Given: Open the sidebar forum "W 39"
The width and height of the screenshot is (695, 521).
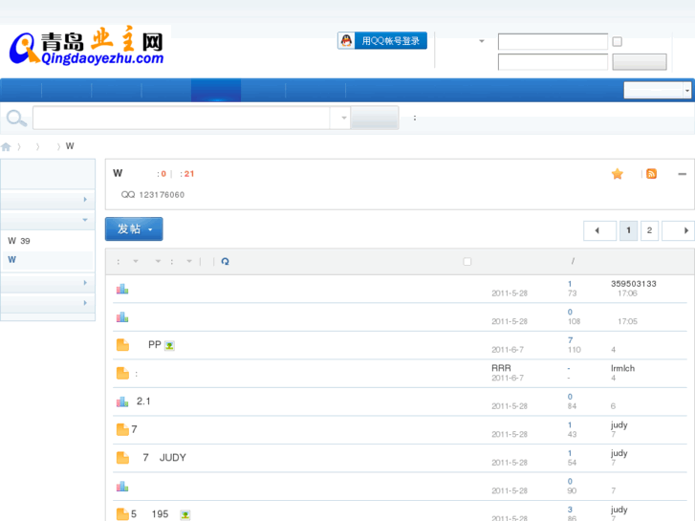Looking at the screenshot, I should pos(19,241).
